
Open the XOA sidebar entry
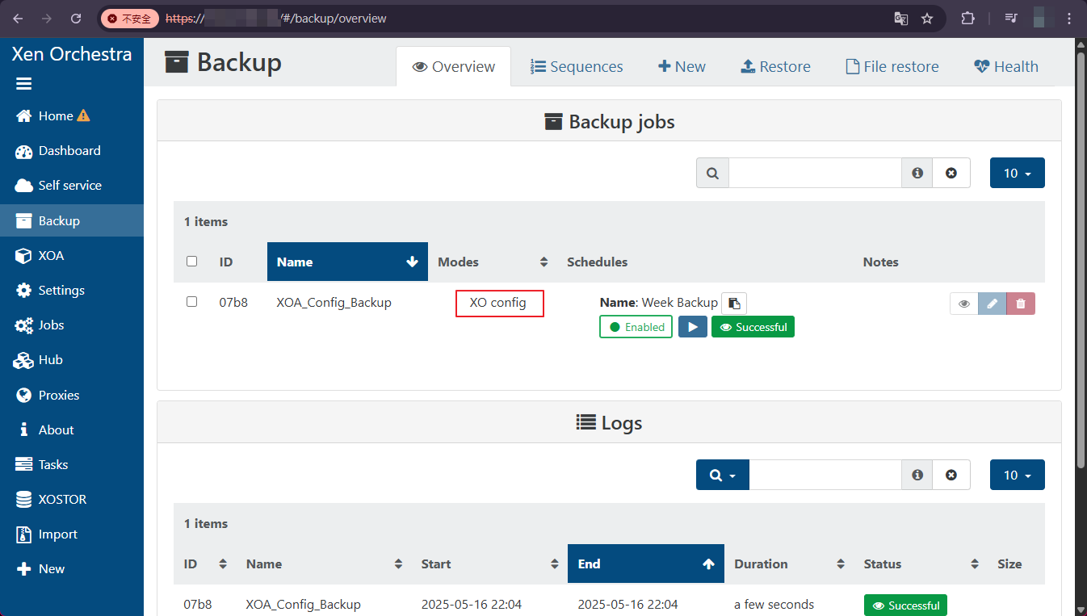click(40, 256)
